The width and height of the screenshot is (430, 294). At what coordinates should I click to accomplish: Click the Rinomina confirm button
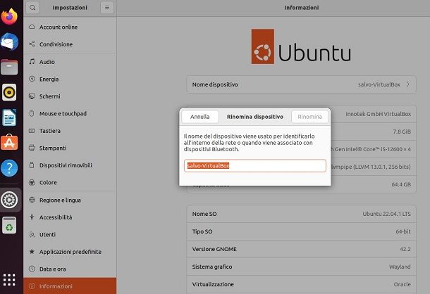pyautogui.click(x=309, y=117)
